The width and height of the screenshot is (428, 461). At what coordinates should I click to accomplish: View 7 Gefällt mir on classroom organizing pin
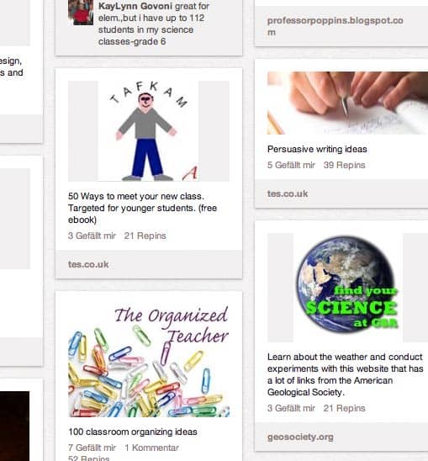tap(92, 448)
